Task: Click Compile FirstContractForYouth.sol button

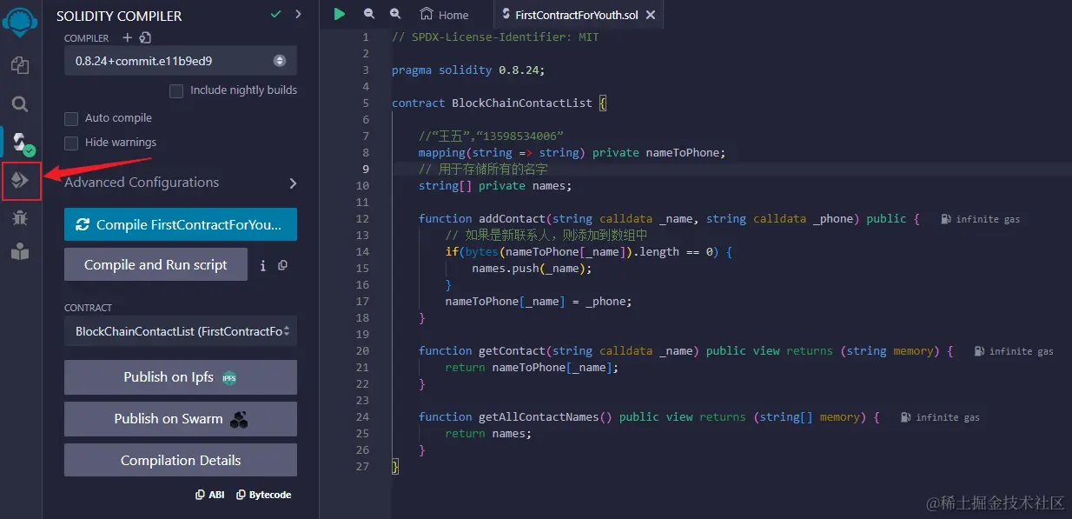Action: [x=181, y=224]
